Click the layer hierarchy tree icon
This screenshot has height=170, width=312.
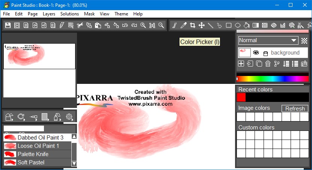(x=277, y=64)
